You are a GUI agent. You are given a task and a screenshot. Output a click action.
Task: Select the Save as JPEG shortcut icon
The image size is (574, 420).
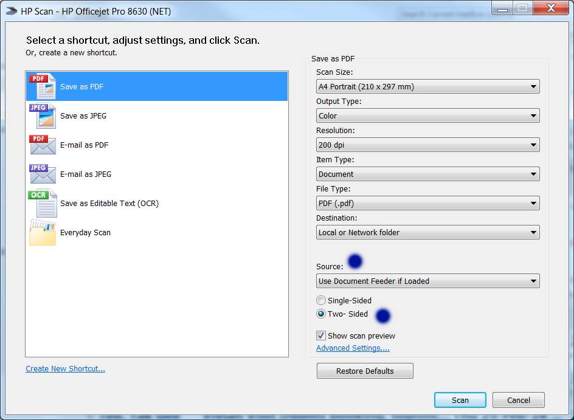(41, 115)
